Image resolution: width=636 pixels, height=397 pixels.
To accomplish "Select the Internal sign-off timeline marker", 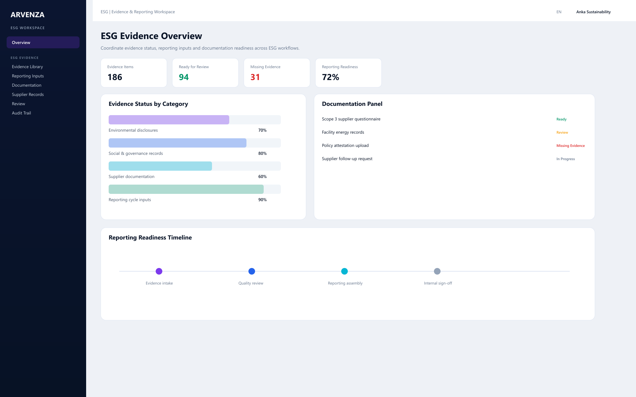I will coord(437,271).
